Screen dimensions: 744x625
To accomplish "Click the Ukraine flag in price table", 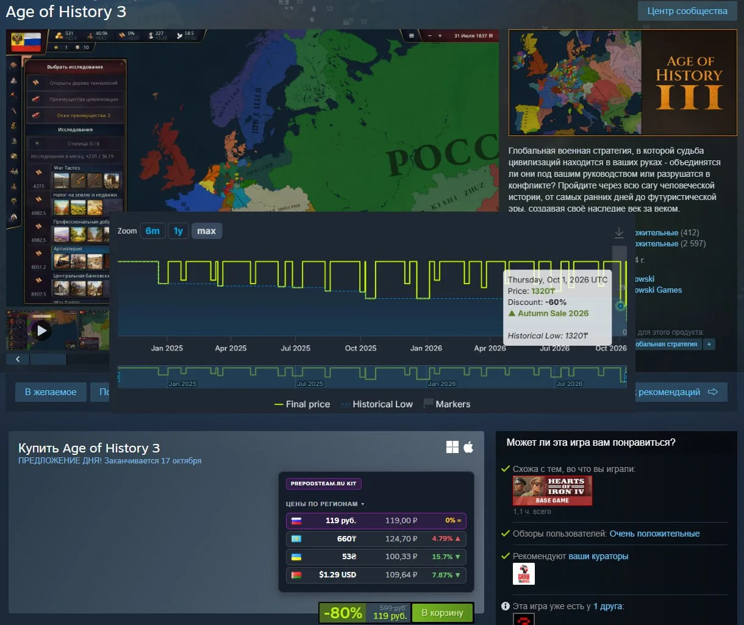I will tap(296, 557).
